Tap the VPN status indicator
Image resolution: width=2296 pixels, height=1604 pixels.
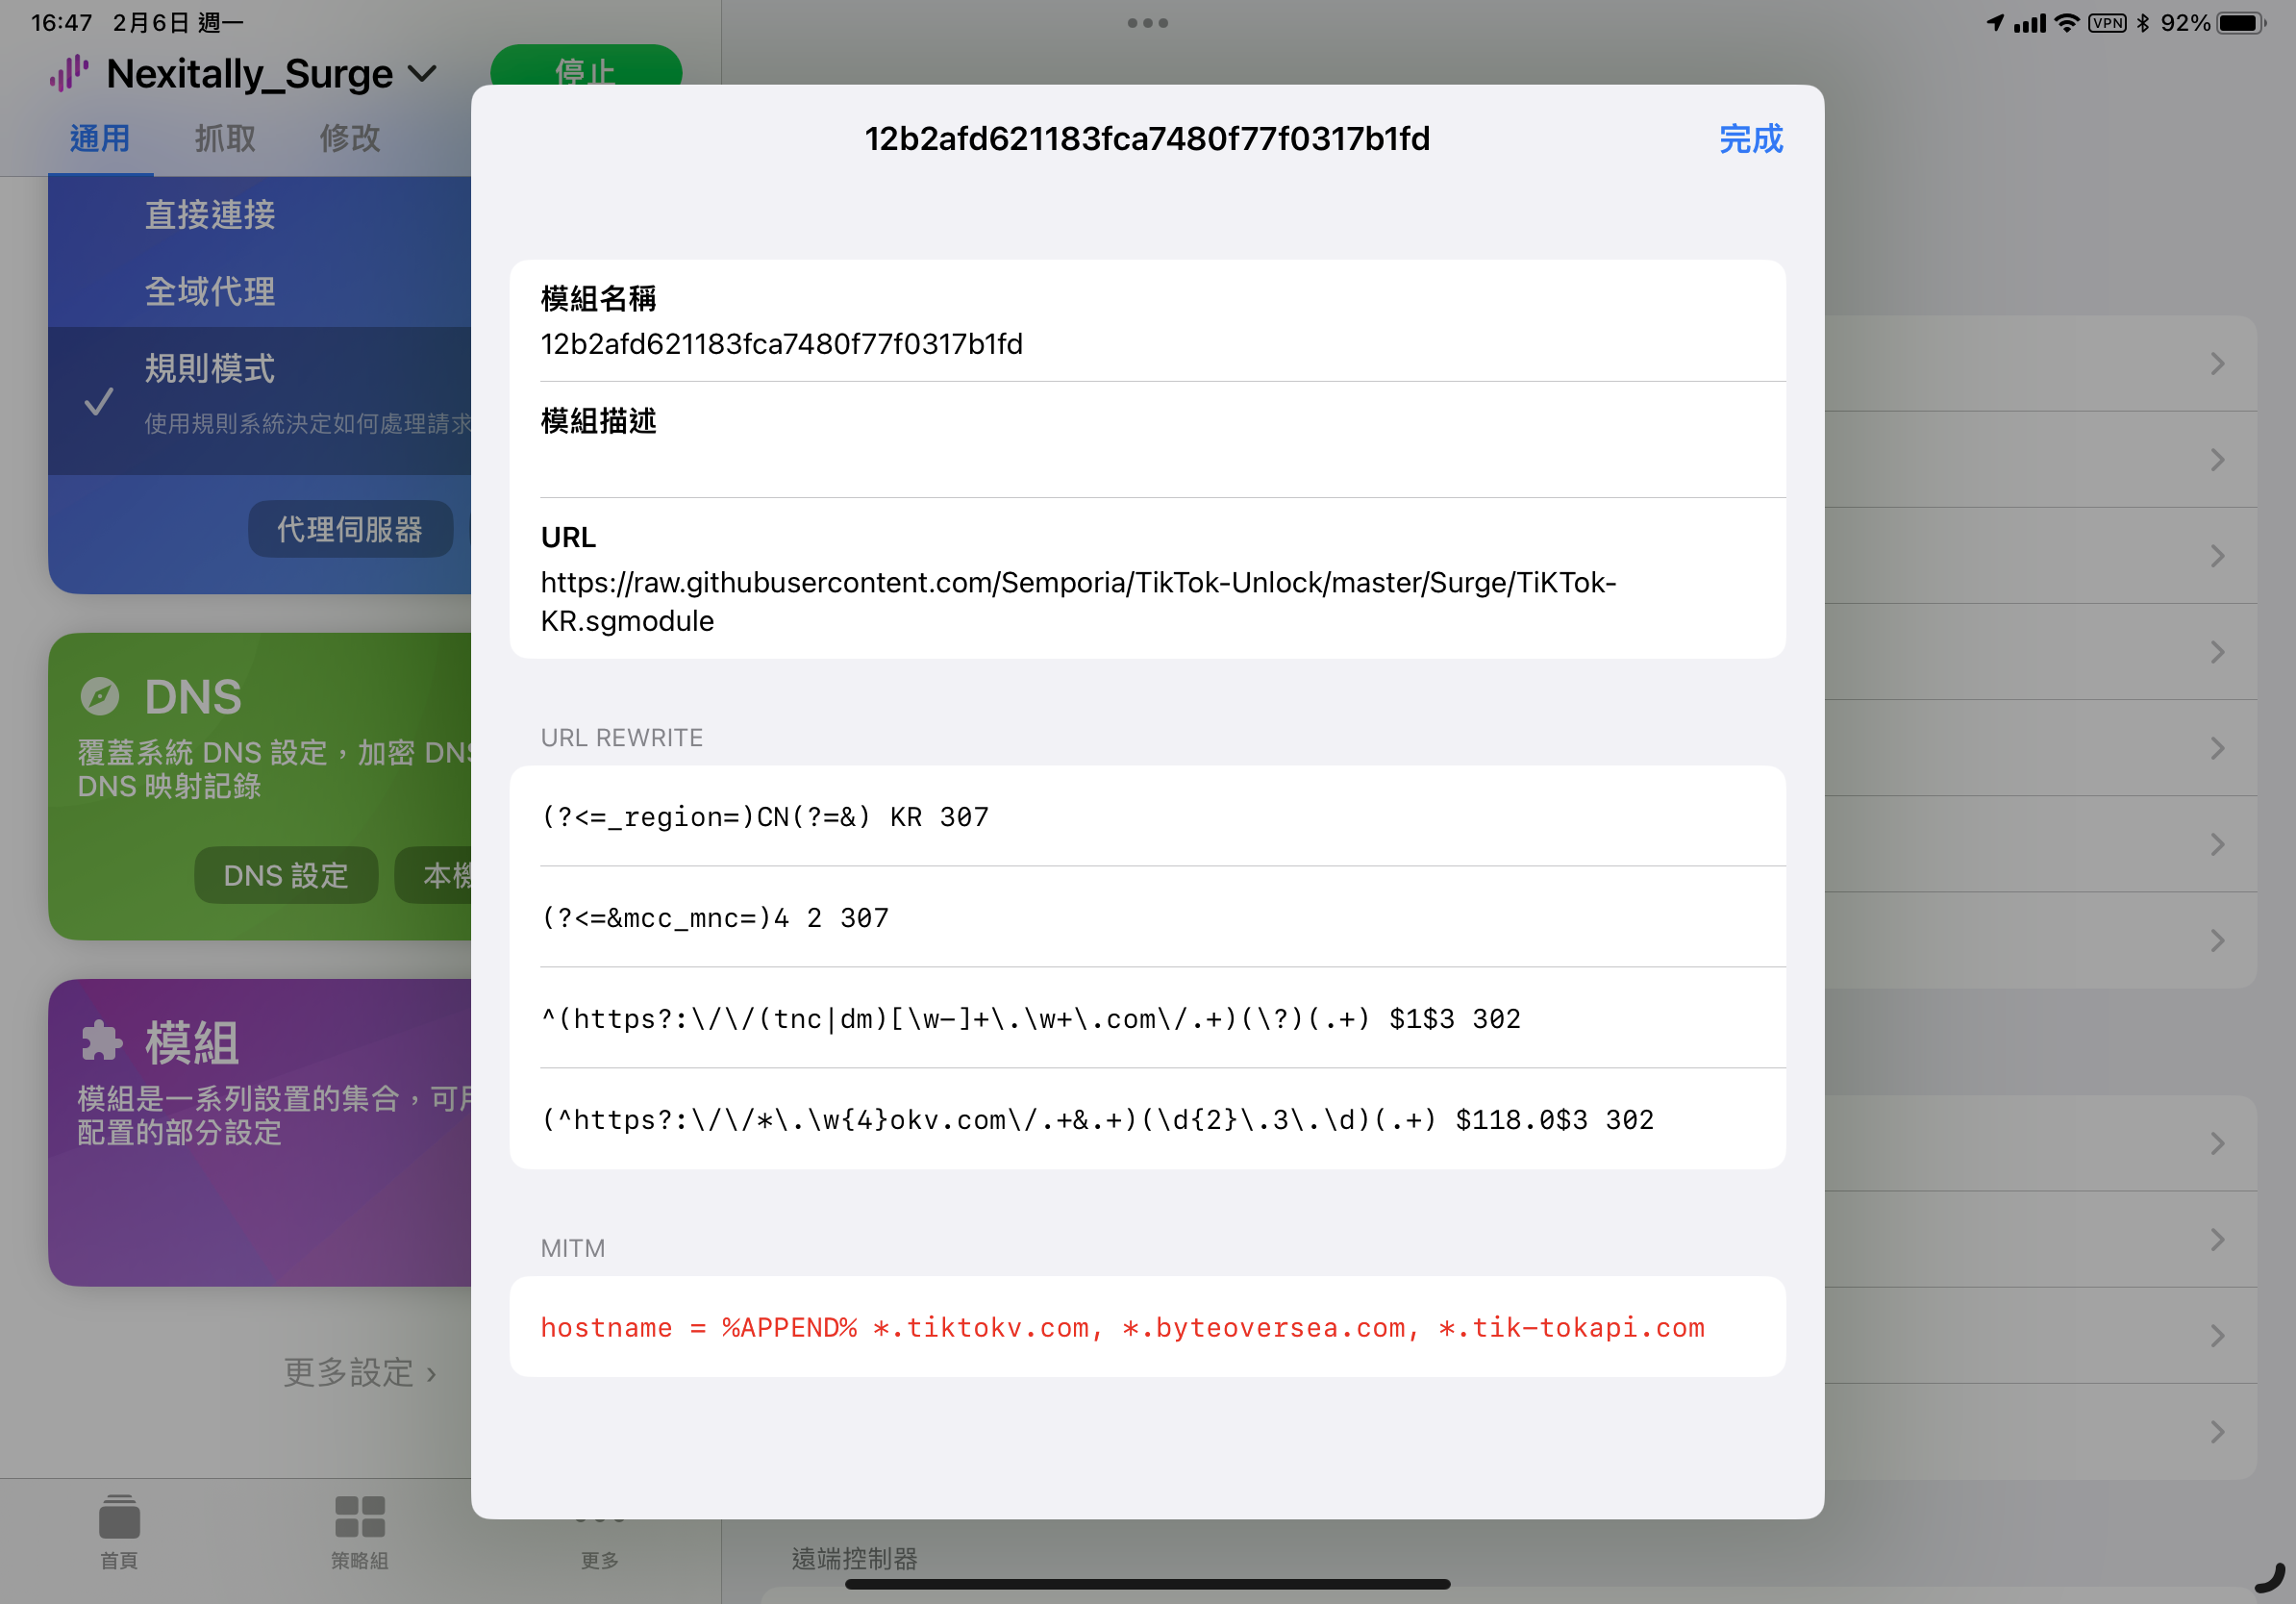coord(2108,23)
